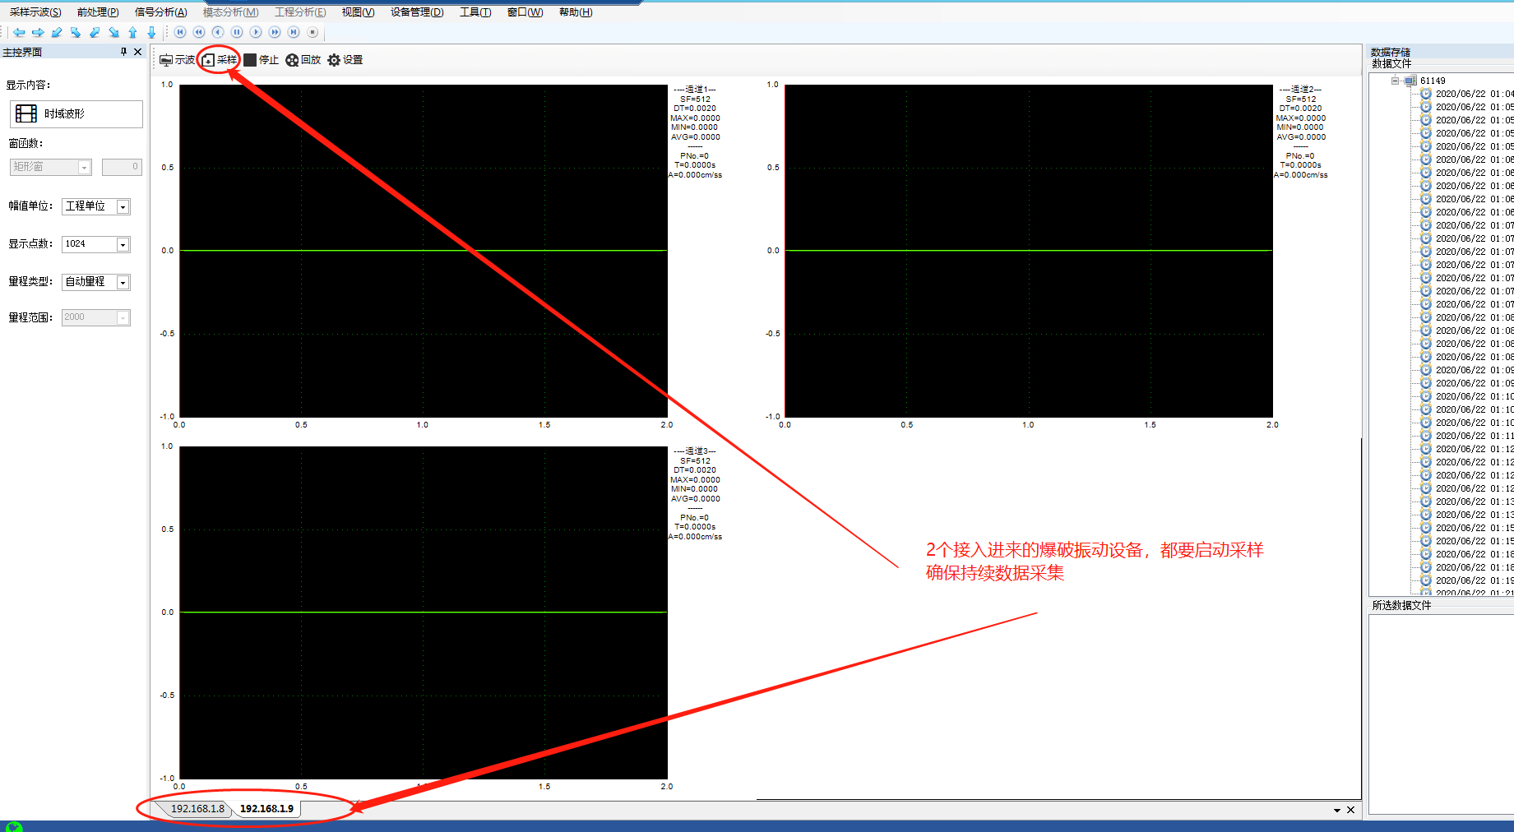The height and width of the screenshot is (832, 1514).
Task: Pin the 主控界面 panel
Action: coord(123,52)
